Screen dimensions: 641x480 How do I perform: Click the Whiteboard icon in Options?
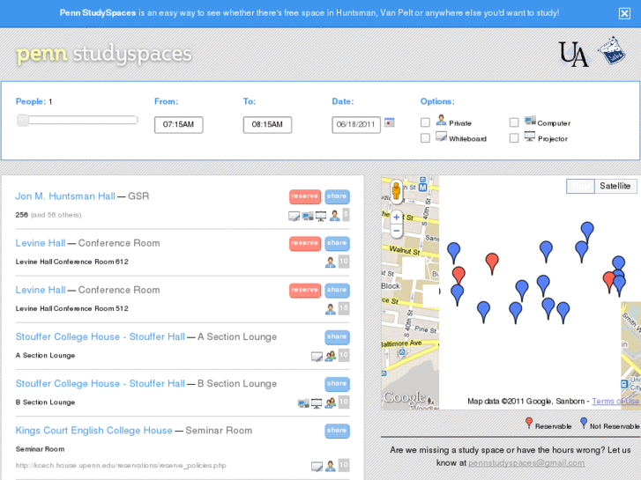pyautogui.click(x=441, y=137)
